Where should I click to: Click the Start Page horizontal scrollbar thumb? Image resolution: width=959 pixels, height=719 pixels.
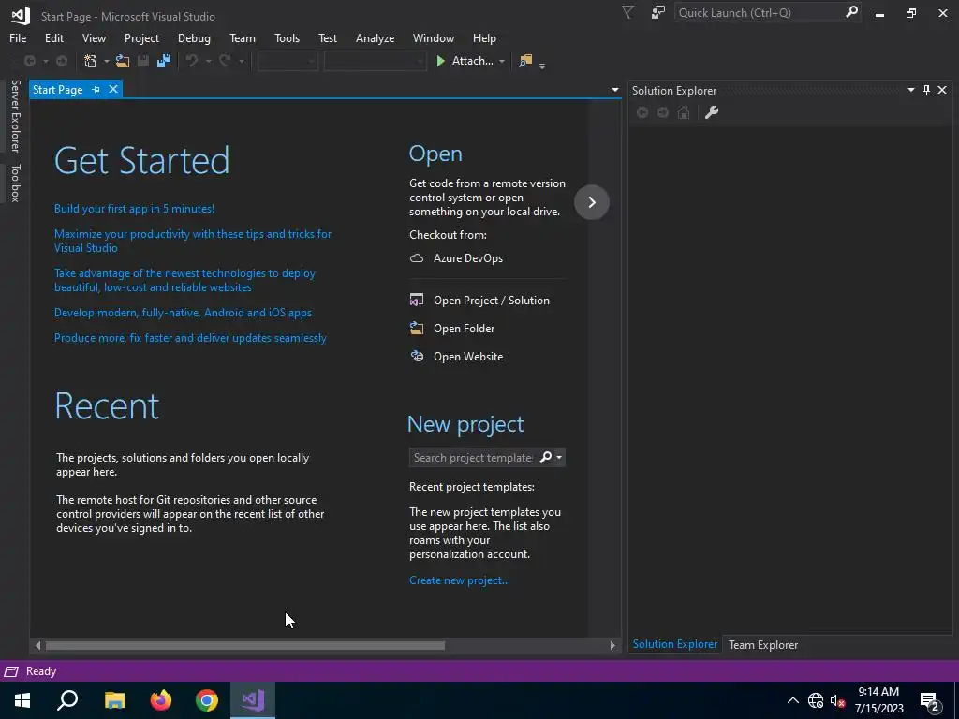(x=244, y=645)
